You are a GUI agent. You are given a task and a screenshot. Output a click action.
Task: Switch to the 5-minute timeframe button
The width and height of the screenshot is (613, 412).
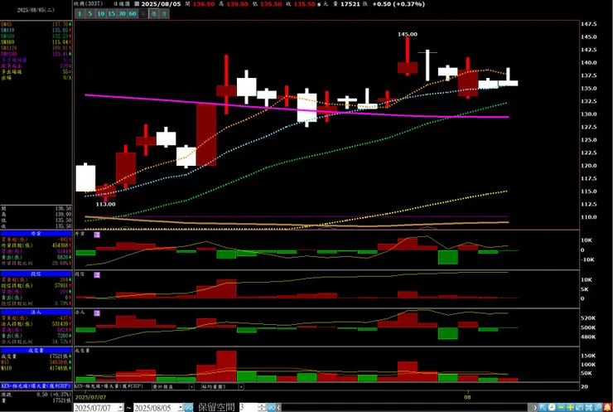pyautogui.click(x=90, y=14)
